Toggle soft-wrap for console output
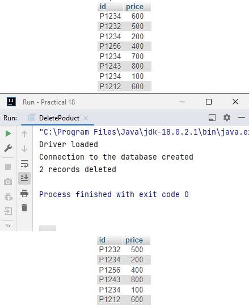Screen dimensions: 249x305 24,164
